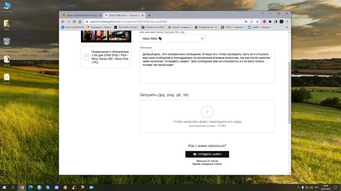Viewport: 341px width, 191px height.
Task: Reload the page with the refresh icon
Action: [74, 22]
